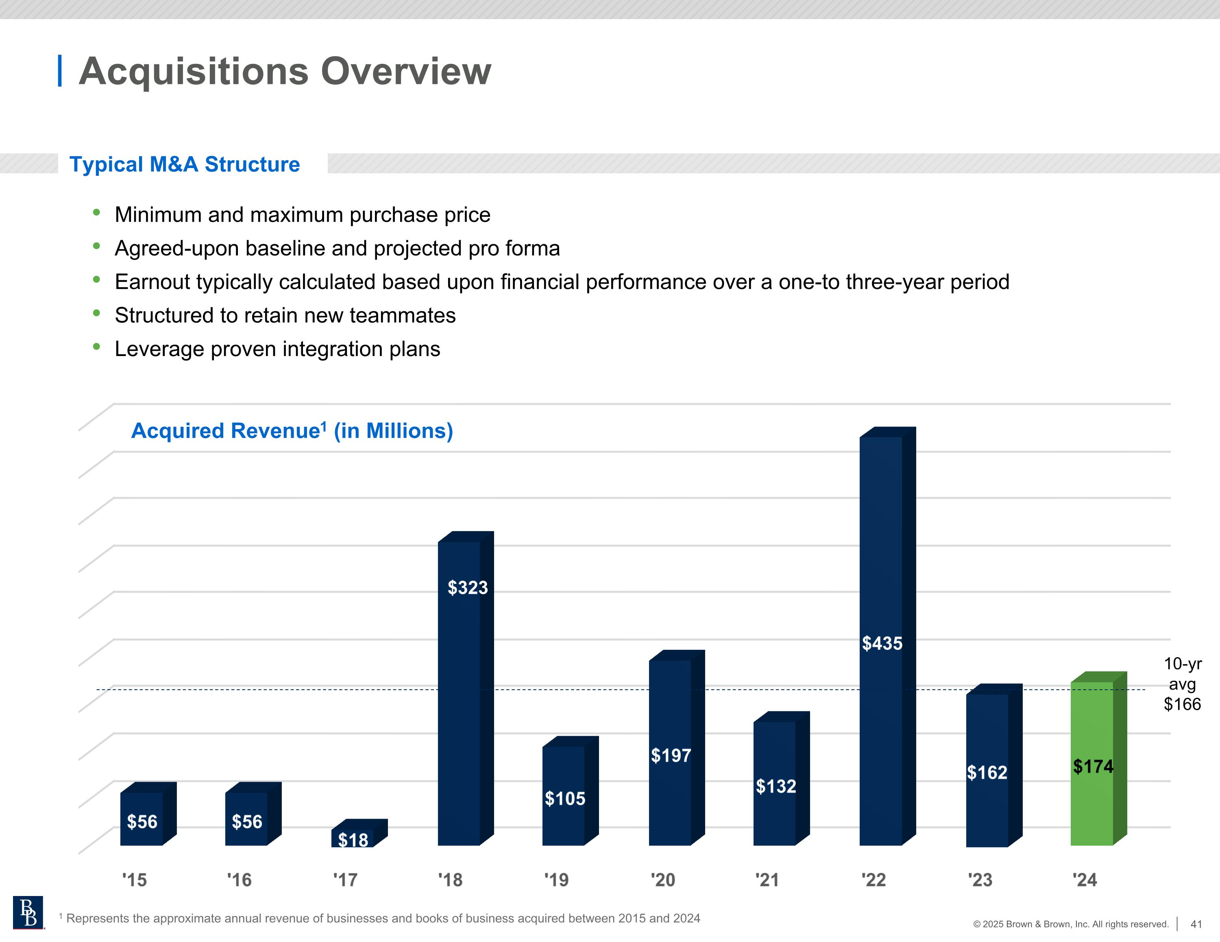This screenshot has width=1220, height=942.
Task: Click the 10-yr avg $166 label
Action: [1182, 684]
